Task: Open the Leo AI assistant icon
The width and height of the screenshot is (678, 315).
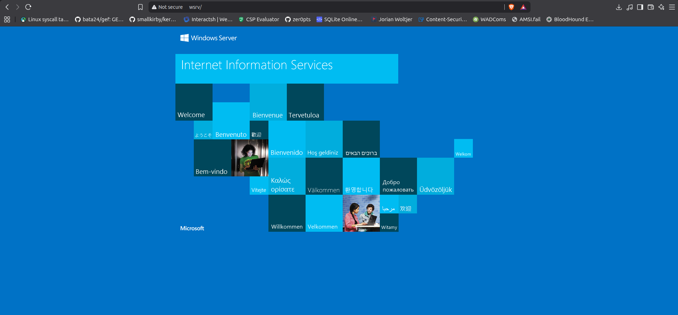Action: [661, 7]
